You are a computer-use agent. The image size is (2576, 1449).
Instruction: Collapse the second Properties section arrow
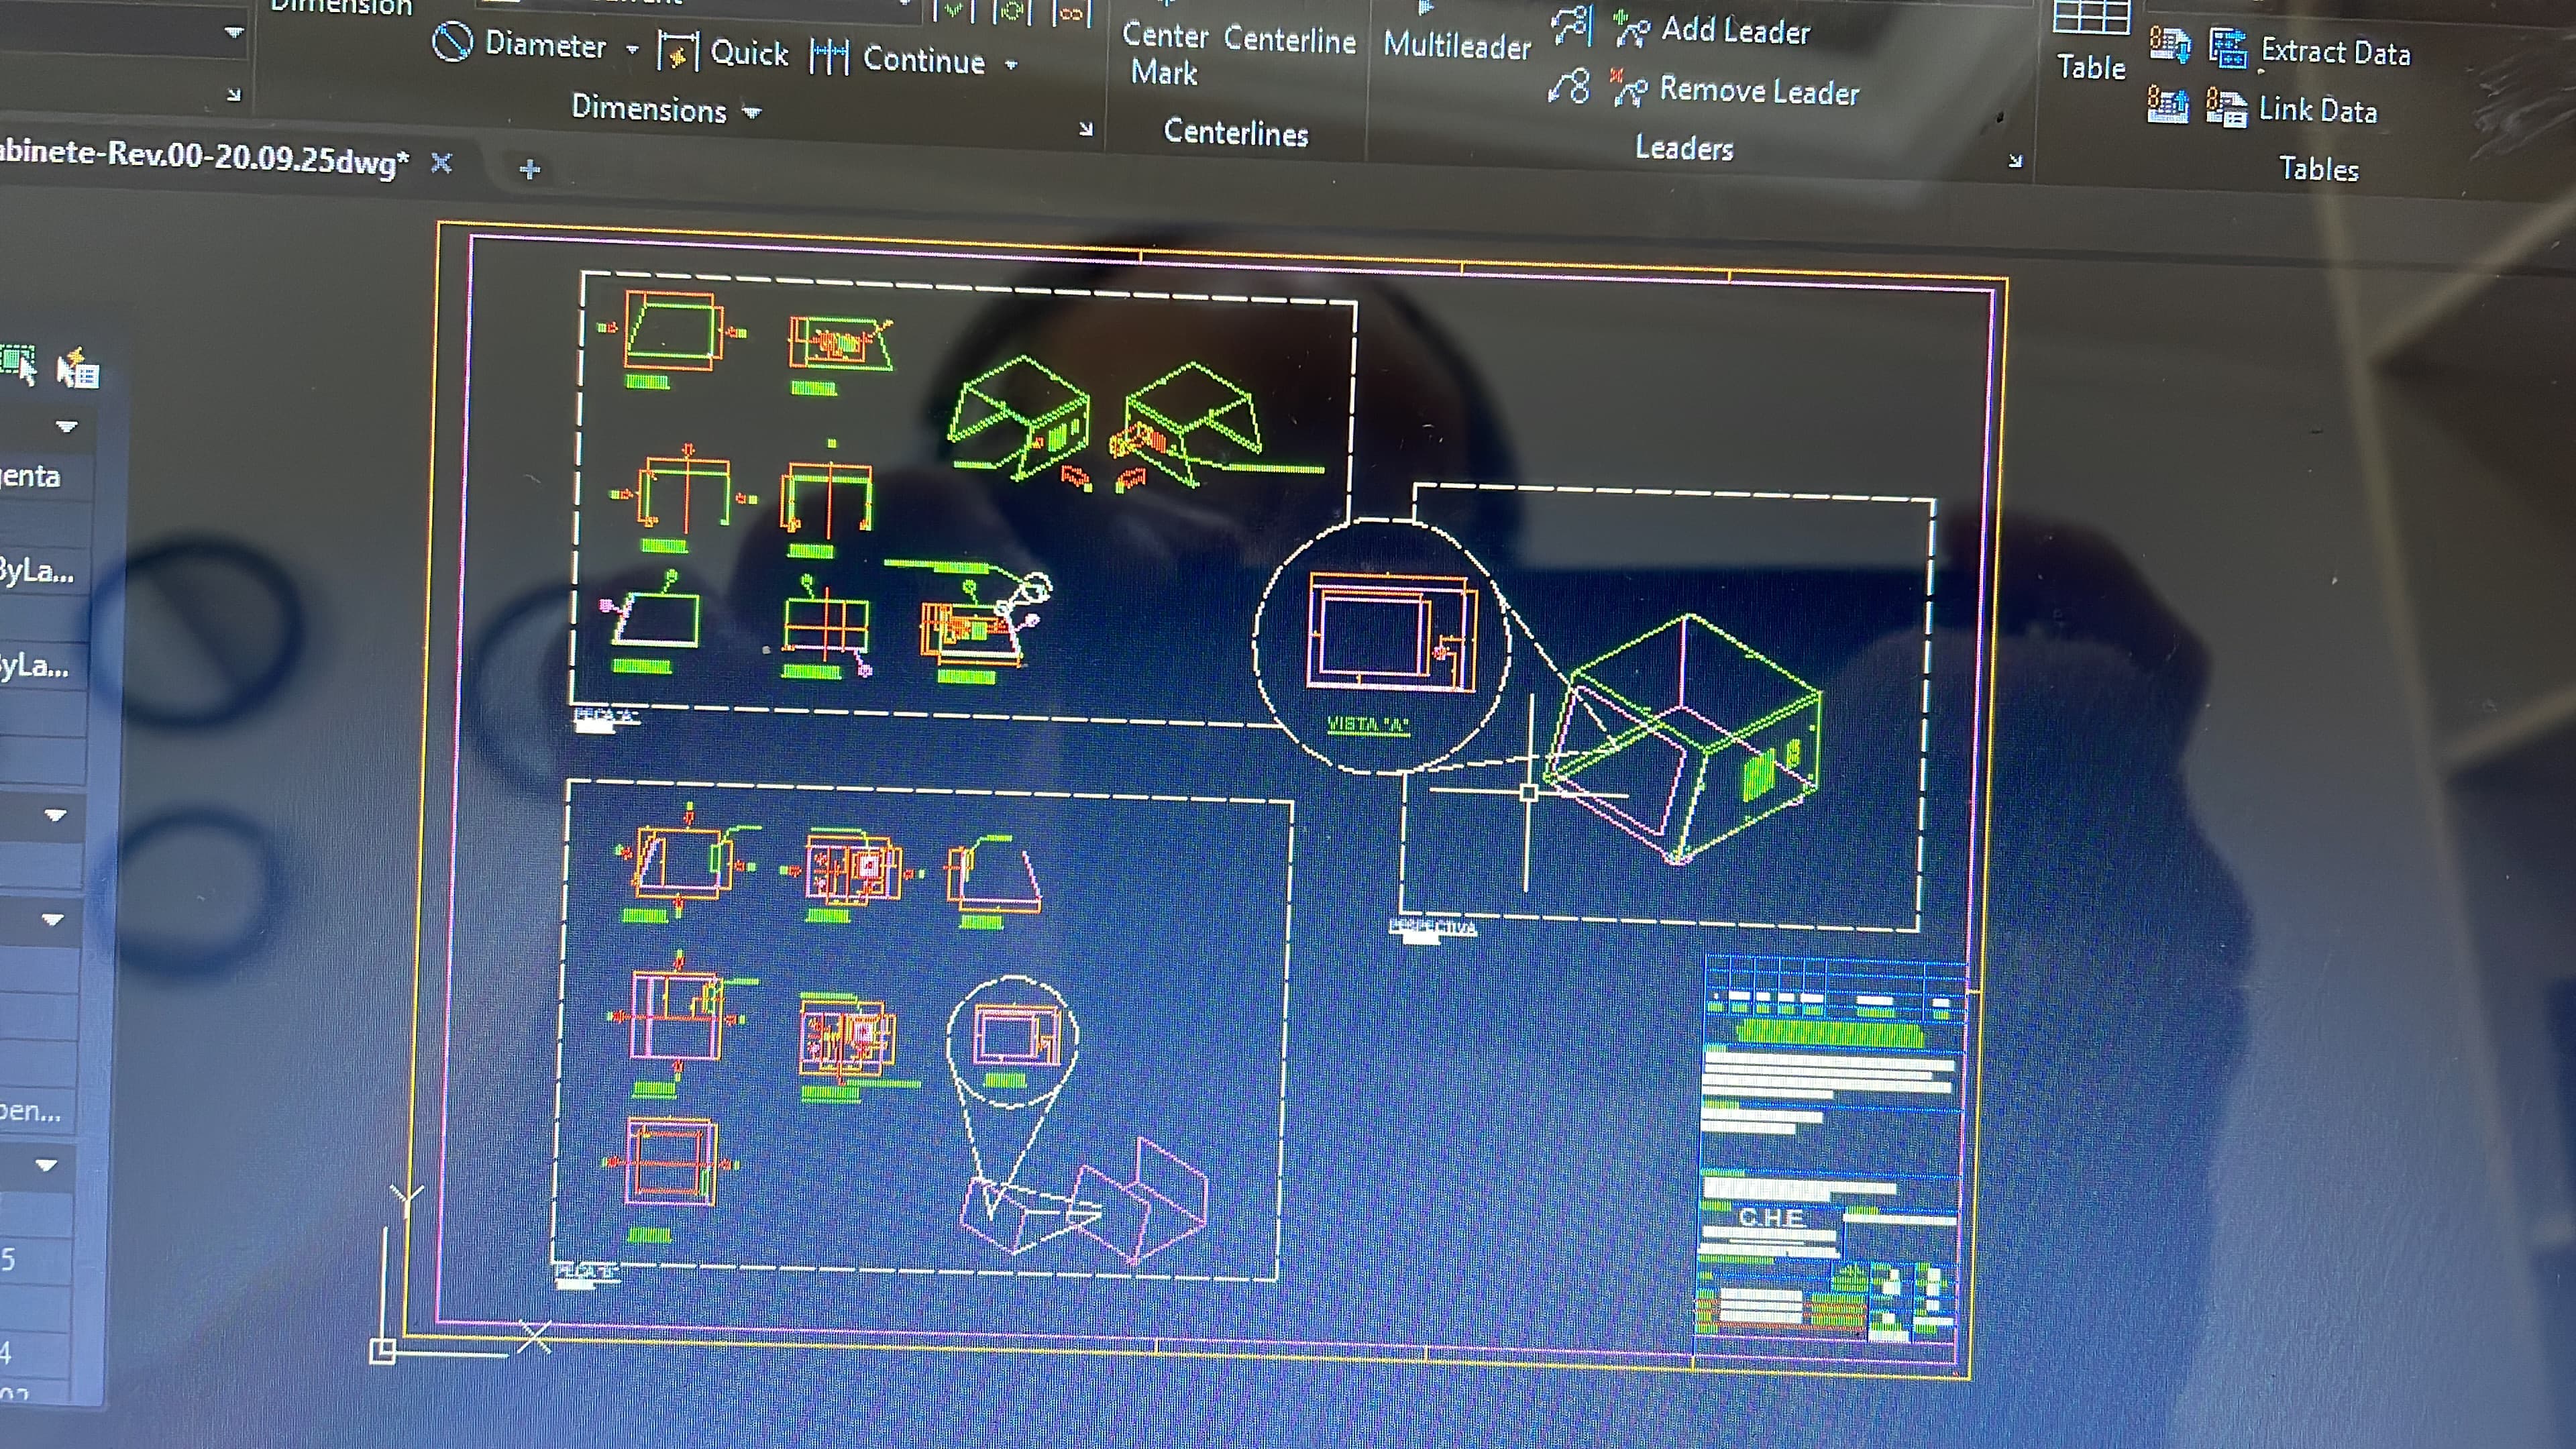coord(55,815)
